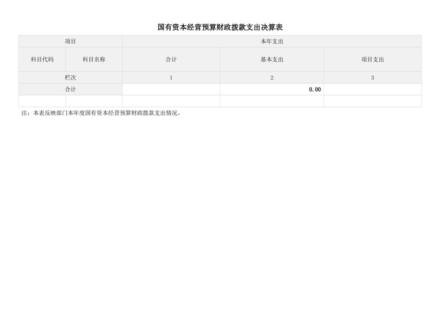
Task: Click column number 1 in 栏次 row
Action: [x=171, y=78]
